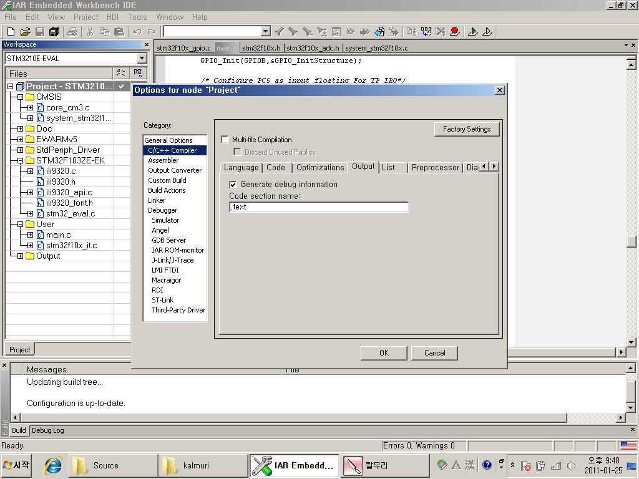Select the stm32f10x_it.c tree item

coord(71,245)
